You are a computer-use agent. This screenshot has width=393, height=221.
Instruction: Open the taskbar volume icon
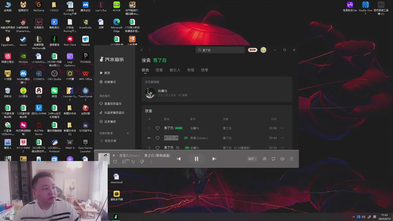click(x=364, y=217)
